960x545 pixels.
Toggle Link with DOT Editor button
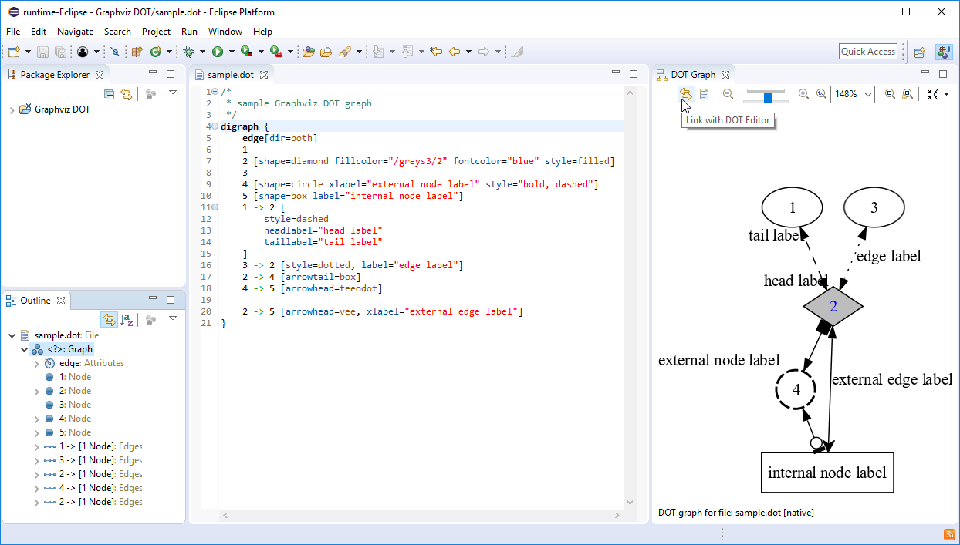[x=685, y=94]
